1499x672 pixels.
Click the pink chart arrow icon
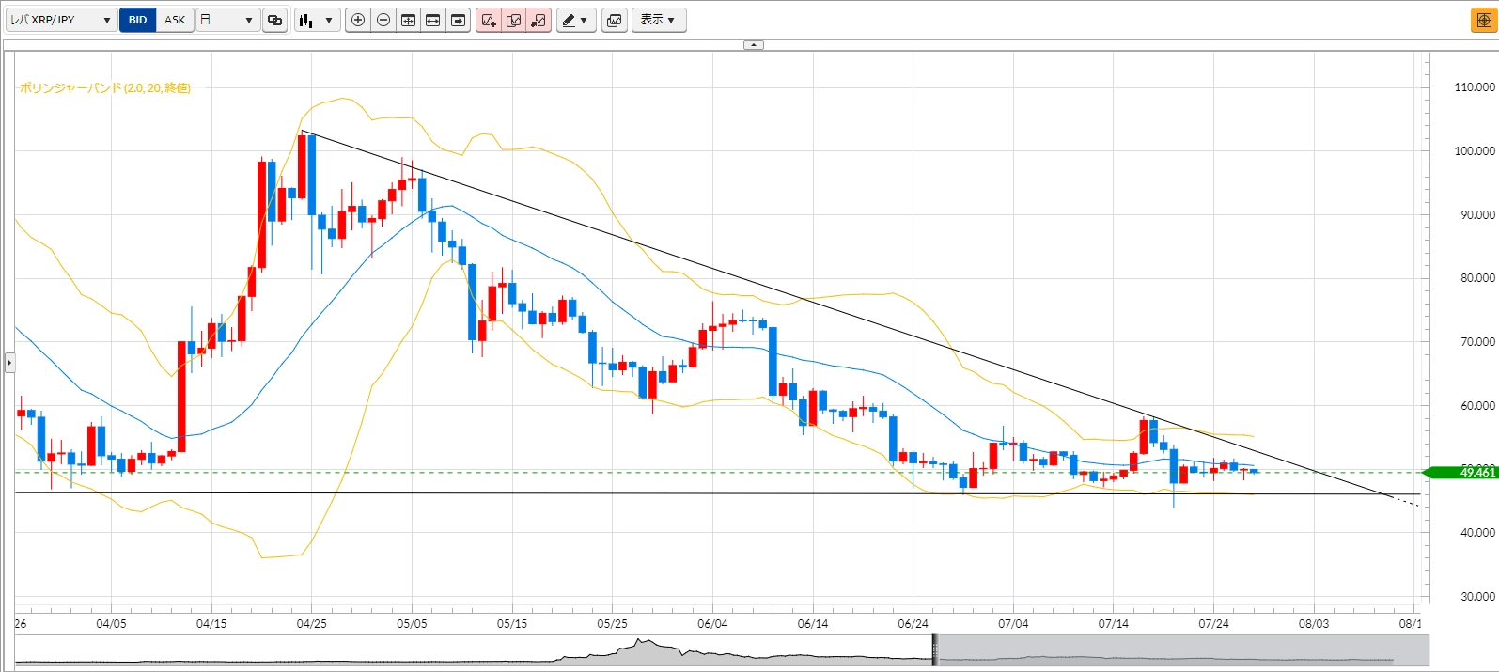539,20
